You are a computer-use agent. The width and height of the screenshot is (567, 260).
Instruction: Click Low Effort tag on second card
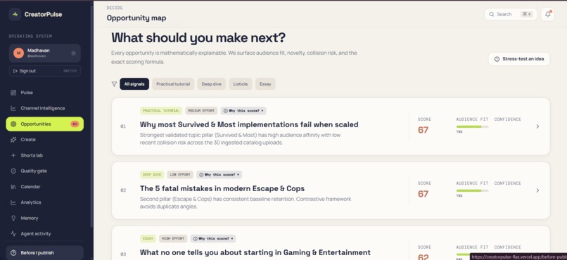pyautogui.click(x=180, y=175)
